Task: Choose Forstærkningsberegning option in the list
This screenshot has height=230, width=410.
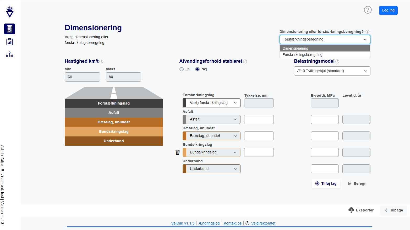Action: [x=325, y=55]
